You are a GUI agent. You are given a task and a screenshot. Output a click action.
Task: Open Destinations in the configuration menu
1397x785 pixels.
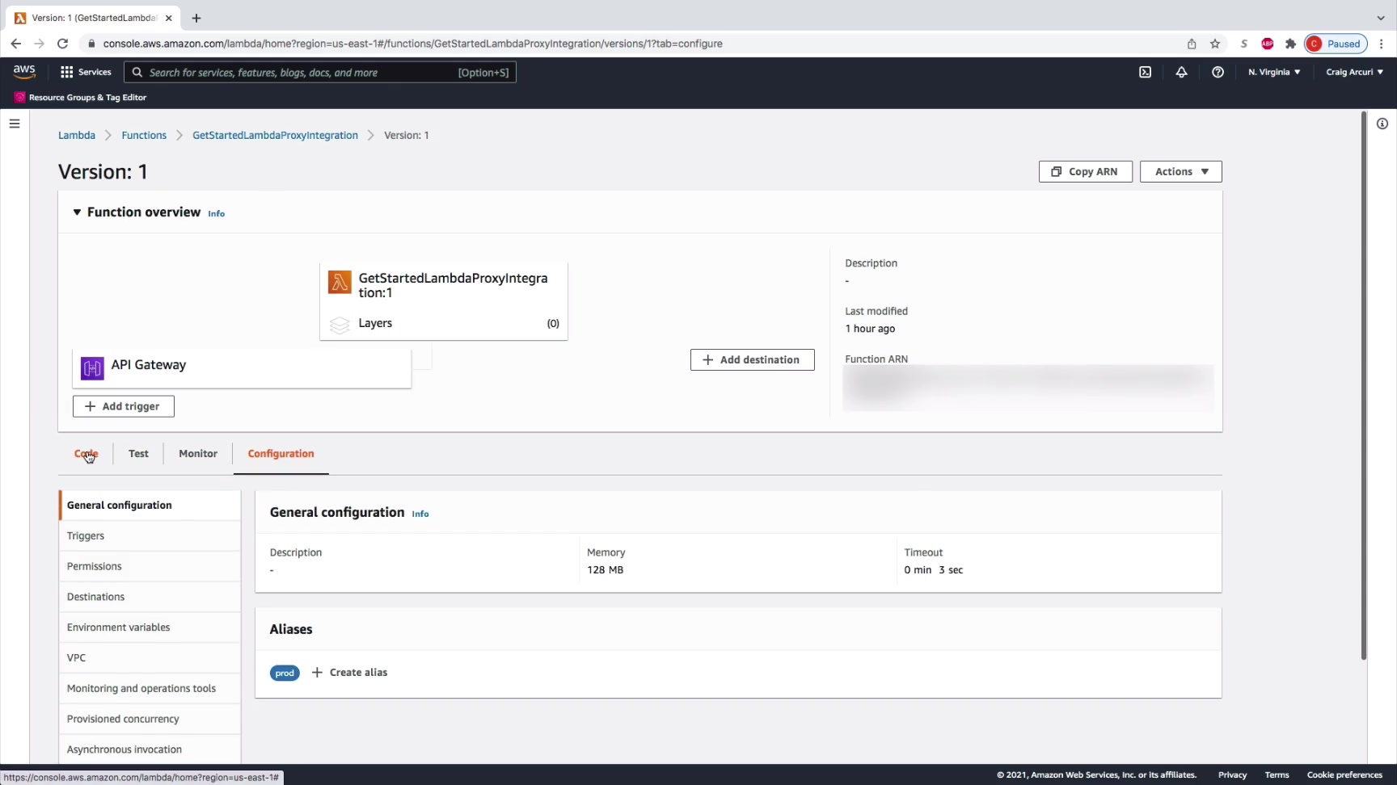[150, 597]
